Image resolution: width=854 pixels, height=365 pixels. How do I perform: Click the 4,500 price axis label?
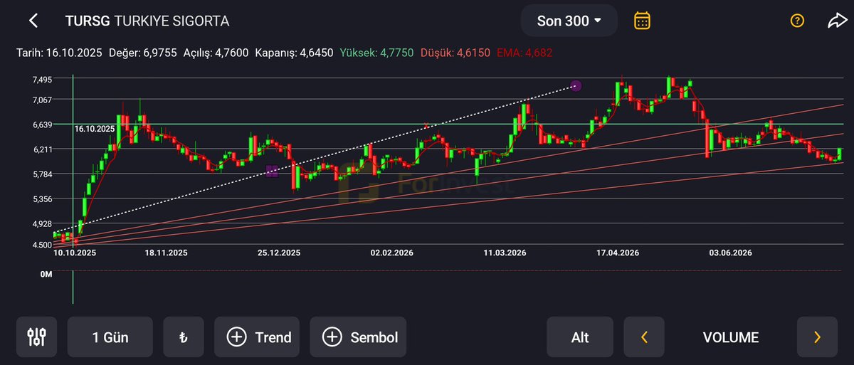pyautogui.click(x=43, y=244)
